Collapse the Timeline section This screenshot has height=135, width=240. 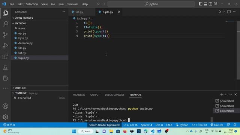click(39, 93)
